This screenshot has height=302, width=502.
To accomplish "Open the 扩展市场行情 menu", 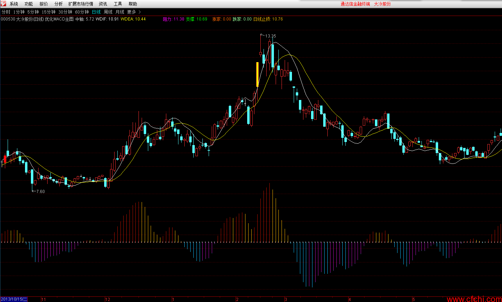I will point(81,4).
